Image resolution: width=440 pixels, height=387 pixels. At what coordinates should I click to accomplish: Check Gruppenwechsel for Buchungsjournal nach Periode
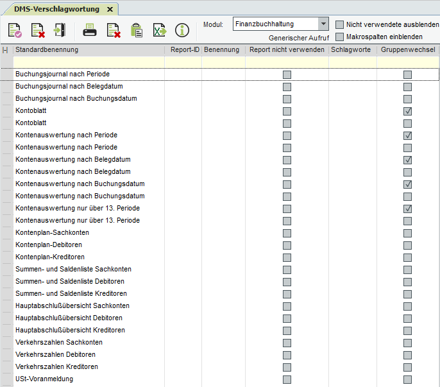click(407, 74)
